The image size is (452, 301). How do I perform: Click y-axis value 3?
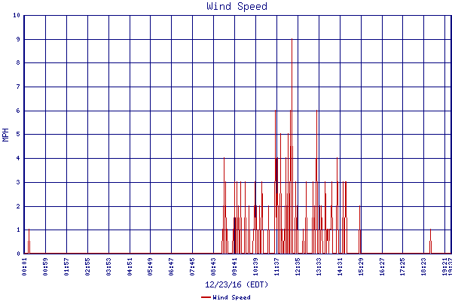coord(18,182)
